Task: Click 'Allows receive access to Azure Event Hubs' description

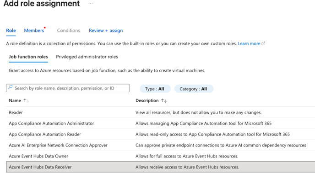Action: 187,167
